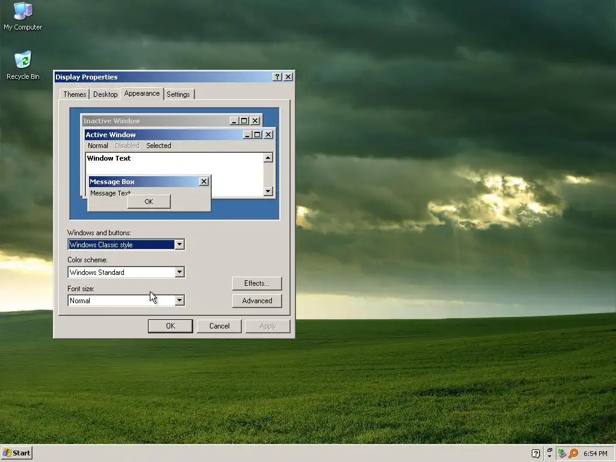Select the Appearance tab
Viewport: 616px width, 462px height.
pyautogui.click(x=142, y=93)
